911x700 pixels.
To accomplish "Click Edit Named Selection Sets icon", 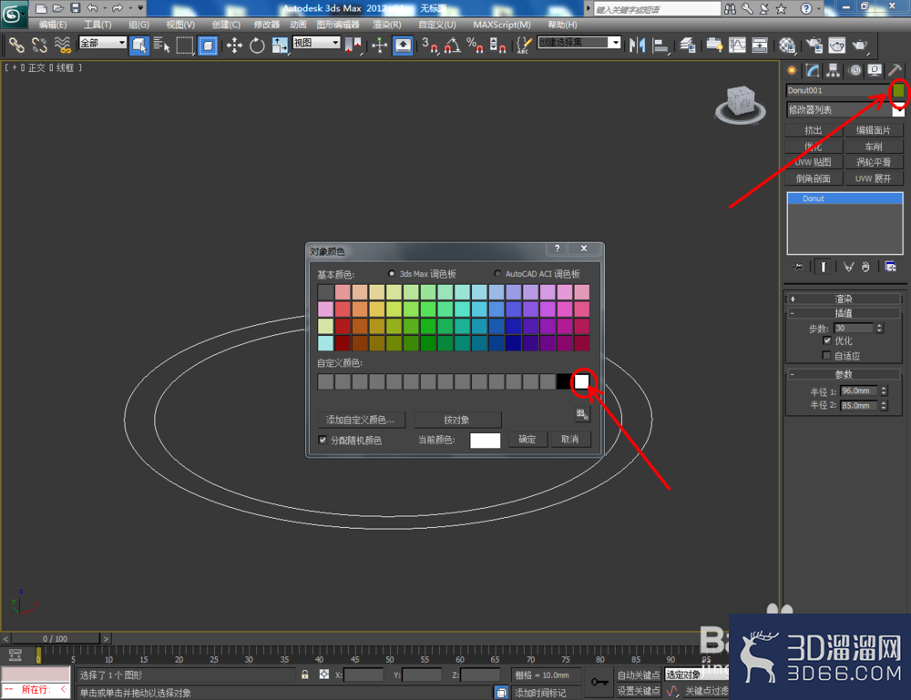I will (524, 46).
